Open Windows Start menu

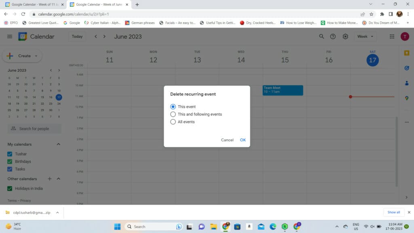click(117, 227)
